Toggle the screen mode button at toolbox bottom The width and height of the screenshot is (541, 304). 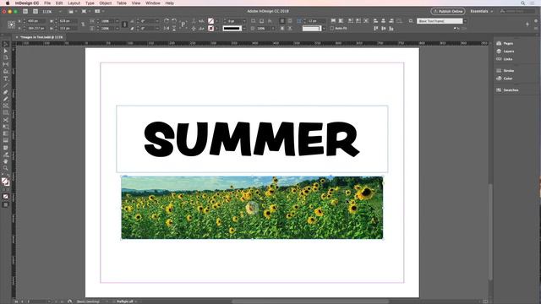click(x=6, y=204)
